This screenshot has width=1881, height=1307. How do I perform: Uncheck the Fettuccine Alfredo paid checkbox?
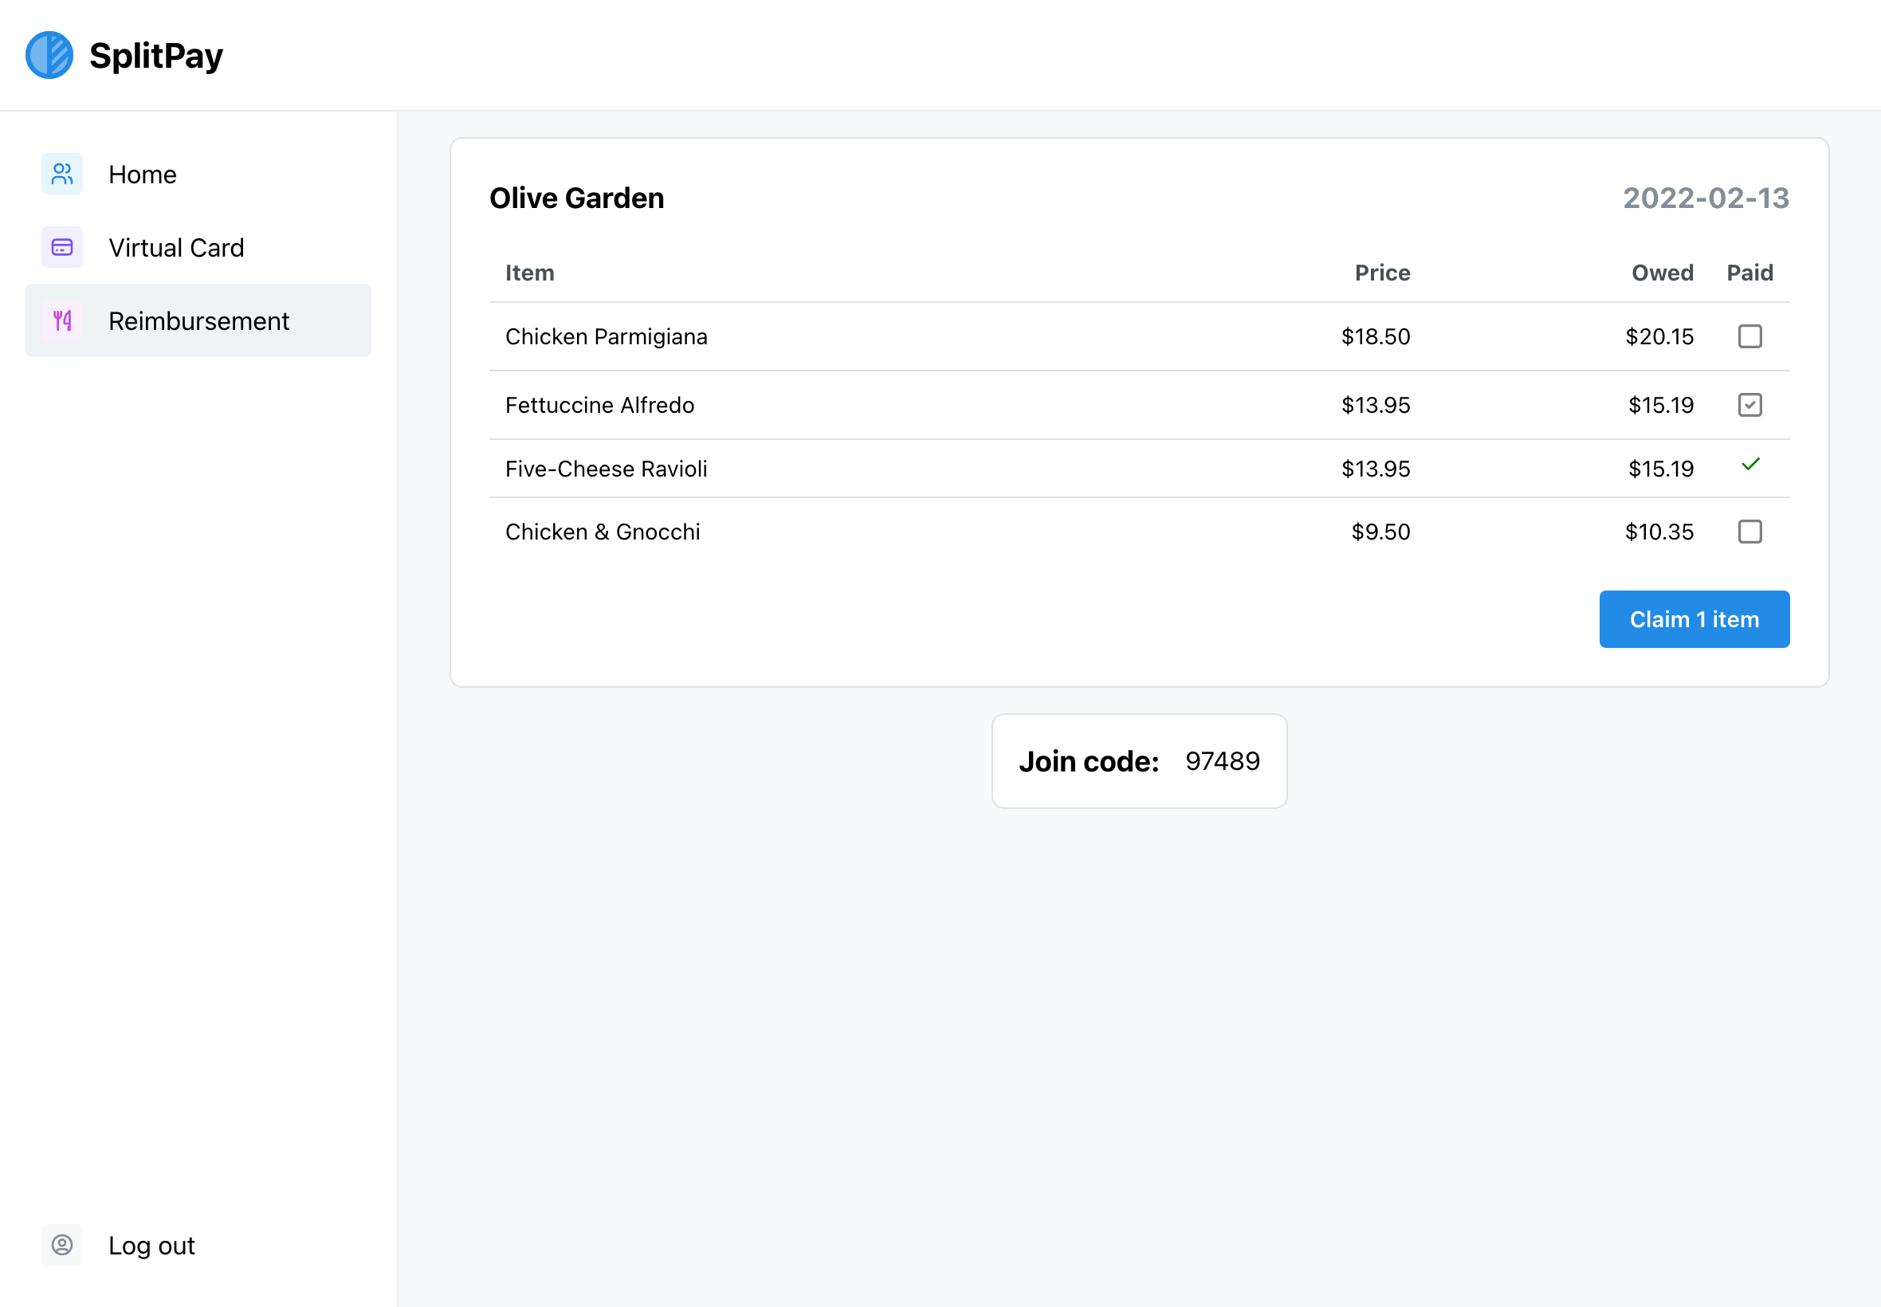[1750, 406]
